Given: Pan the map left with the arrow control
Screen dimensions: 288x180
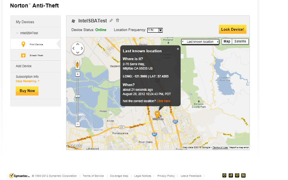Looking at the screenshot, I should tap(73, 48).
